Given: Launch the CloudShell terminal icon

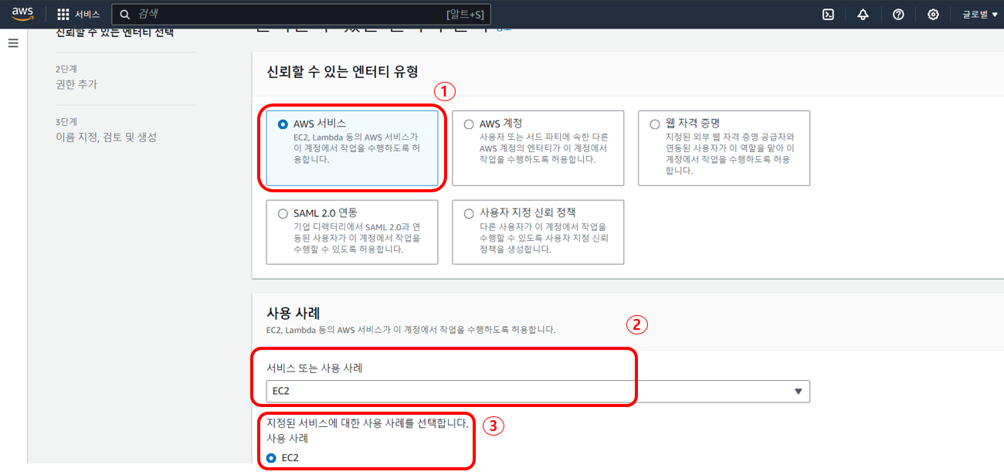Looking at the screenshot, I should (x=828, y=15).
